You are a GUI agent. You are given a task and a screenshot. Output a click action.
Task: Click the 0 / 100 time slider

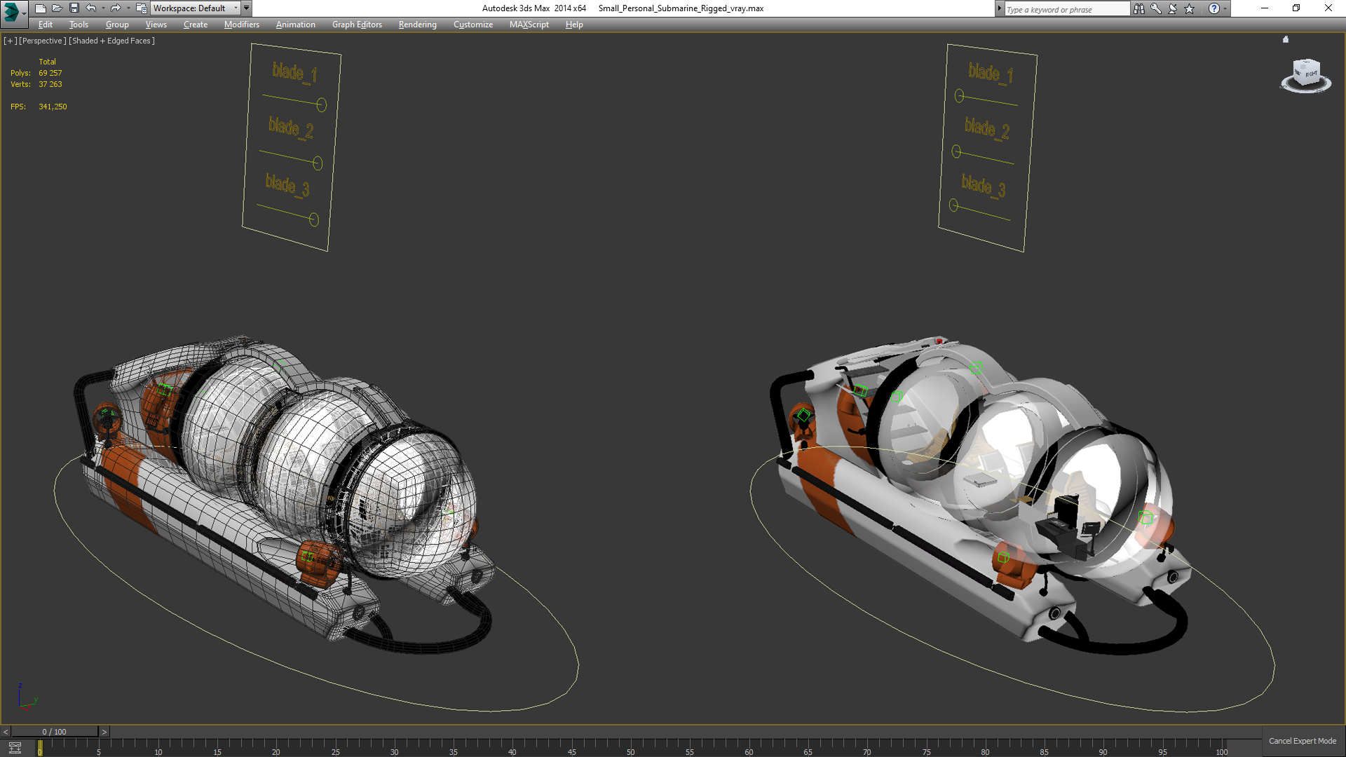(55, 732)
